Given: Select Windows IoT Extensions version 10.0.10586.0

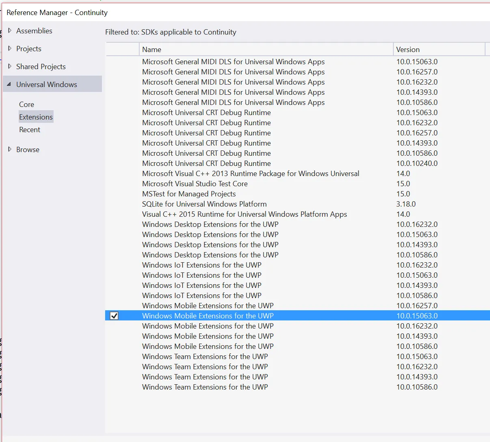Looking at the screenshot, I should point(297,296).
